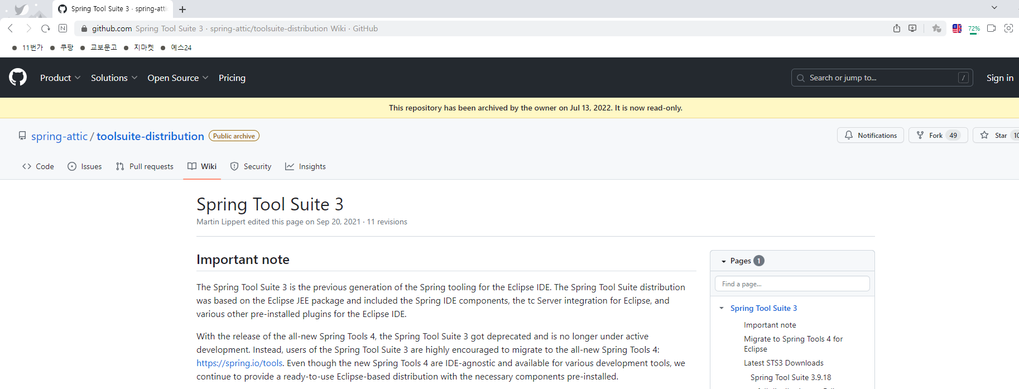Go back with the browser back arrow
The image size is (1019, 389).
[11, 28]
